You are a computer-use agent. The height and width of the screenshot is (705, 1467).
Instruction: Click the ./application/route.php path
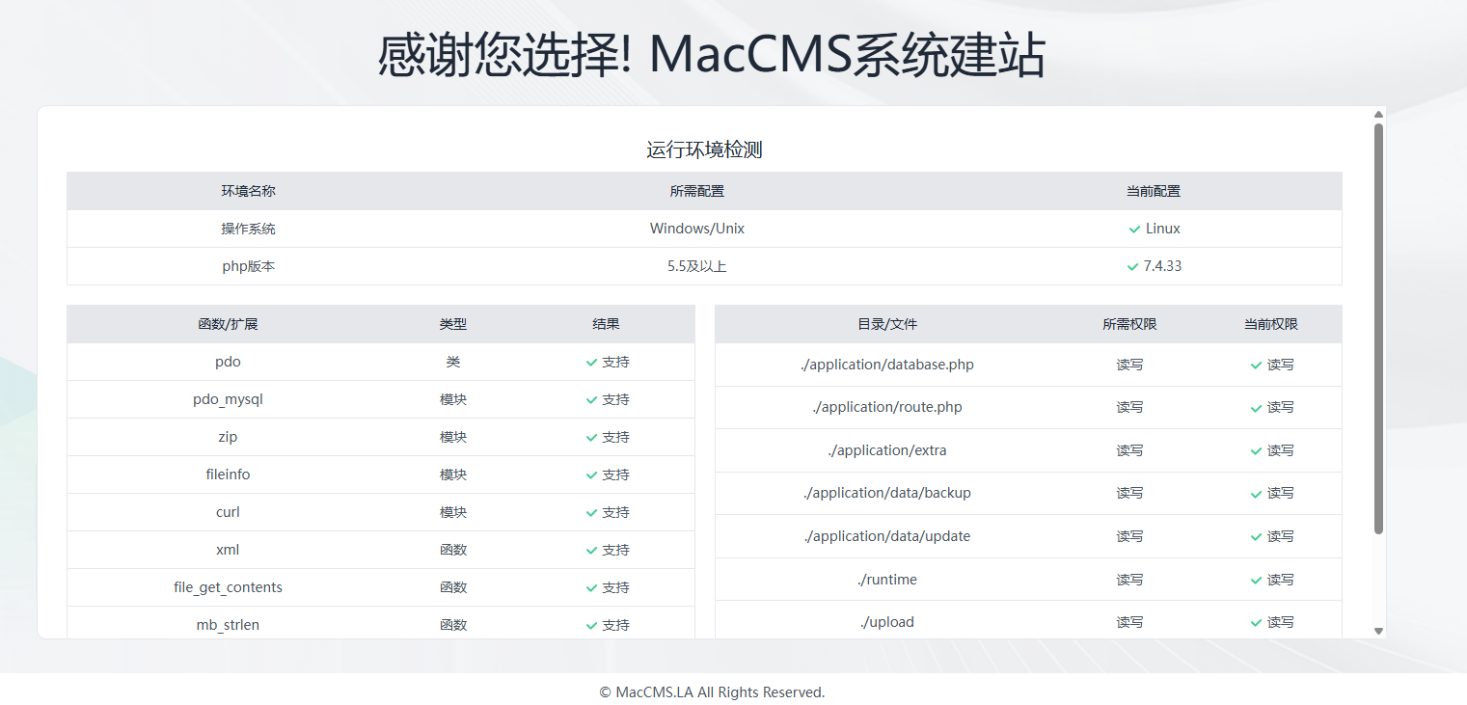pos(887,407)
